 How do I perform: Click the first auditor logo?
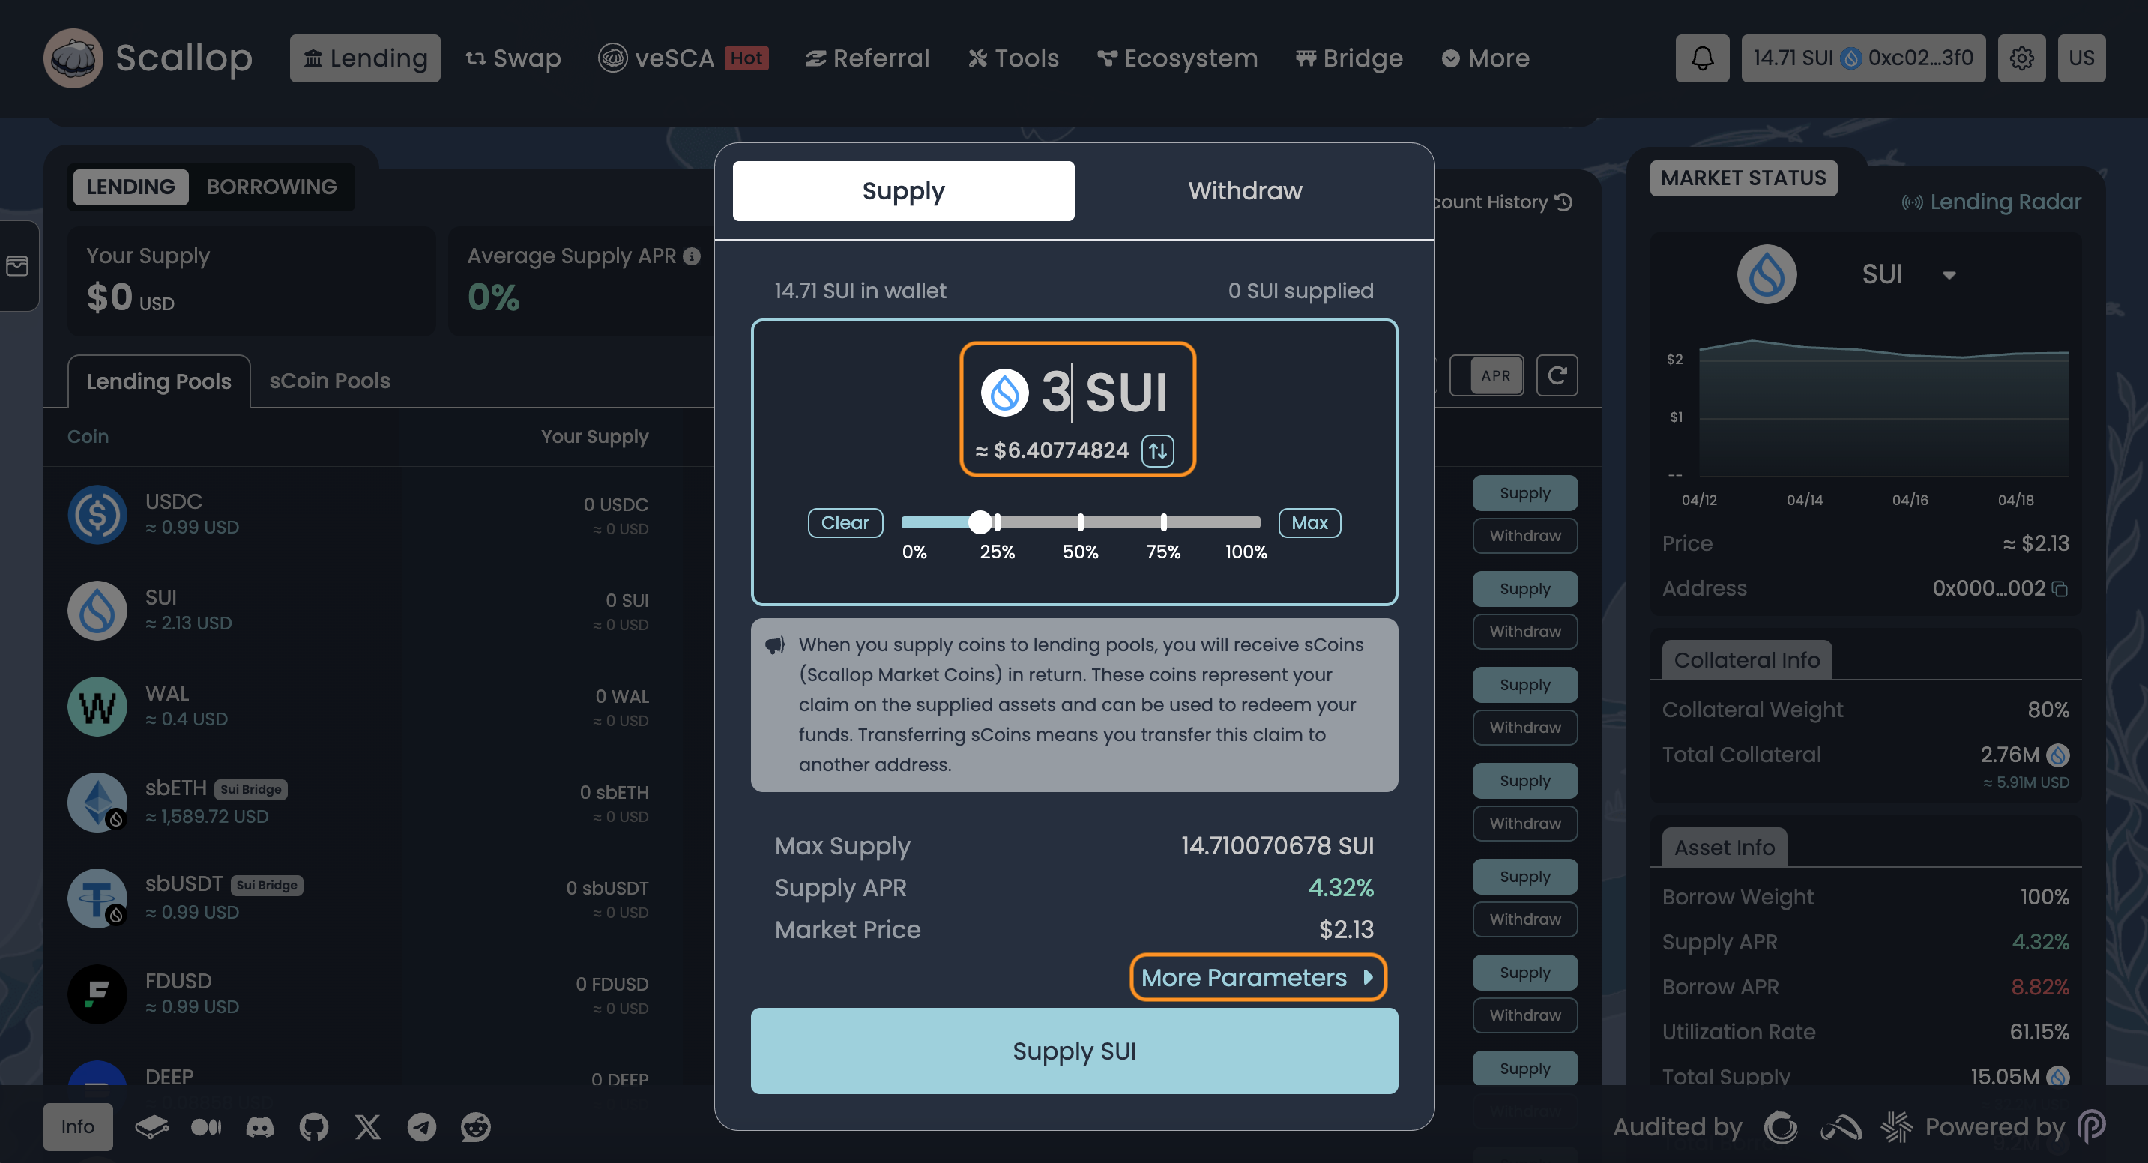click(x=1781, y=1127)
